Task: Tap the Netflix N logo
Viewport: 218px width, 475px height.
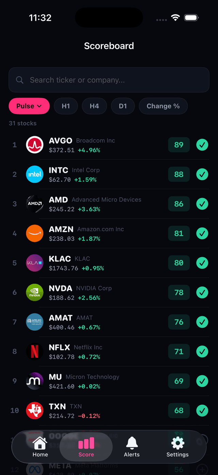Action: (x=34, y=351)
